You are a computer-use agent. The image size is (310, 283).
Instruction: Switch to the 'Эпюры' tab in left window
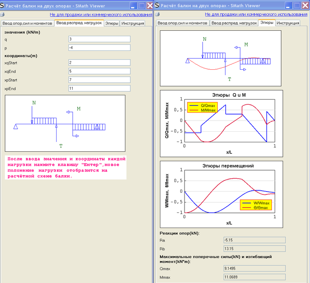(112, 23)
